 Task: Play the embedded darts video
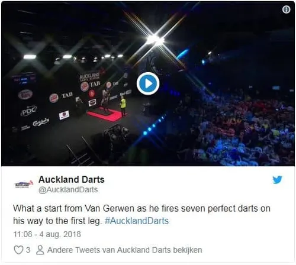tap(148, 83)
